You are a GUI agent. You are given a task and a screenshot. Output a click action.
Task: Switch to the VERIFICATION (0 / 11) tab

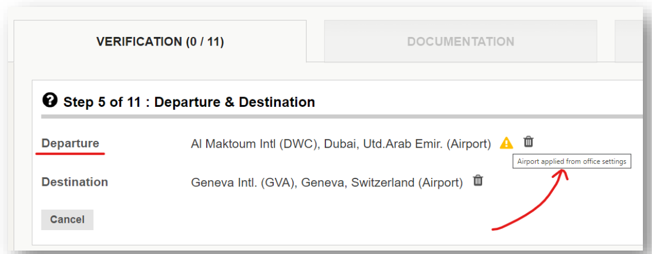[x=160, y=41]
